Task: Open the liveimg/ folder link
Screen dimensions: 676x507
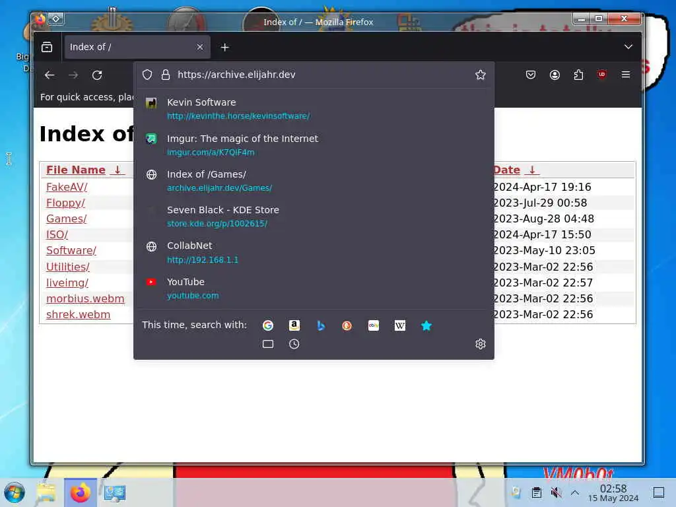Action: point(67,283)
